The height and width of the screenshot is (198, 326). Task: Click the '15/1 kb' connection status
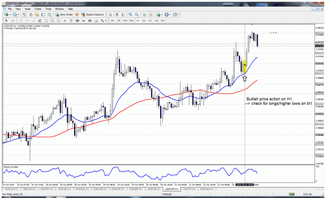307,194
